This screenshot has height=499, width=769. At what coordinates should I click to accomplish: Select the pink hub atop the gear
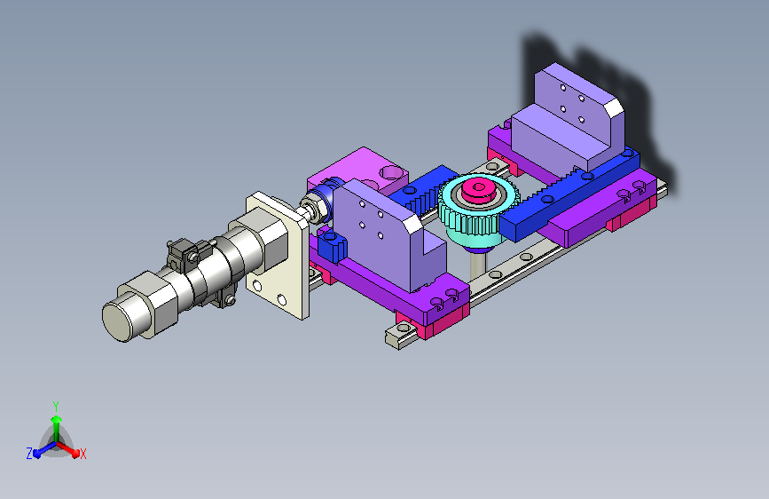(479, 190)
